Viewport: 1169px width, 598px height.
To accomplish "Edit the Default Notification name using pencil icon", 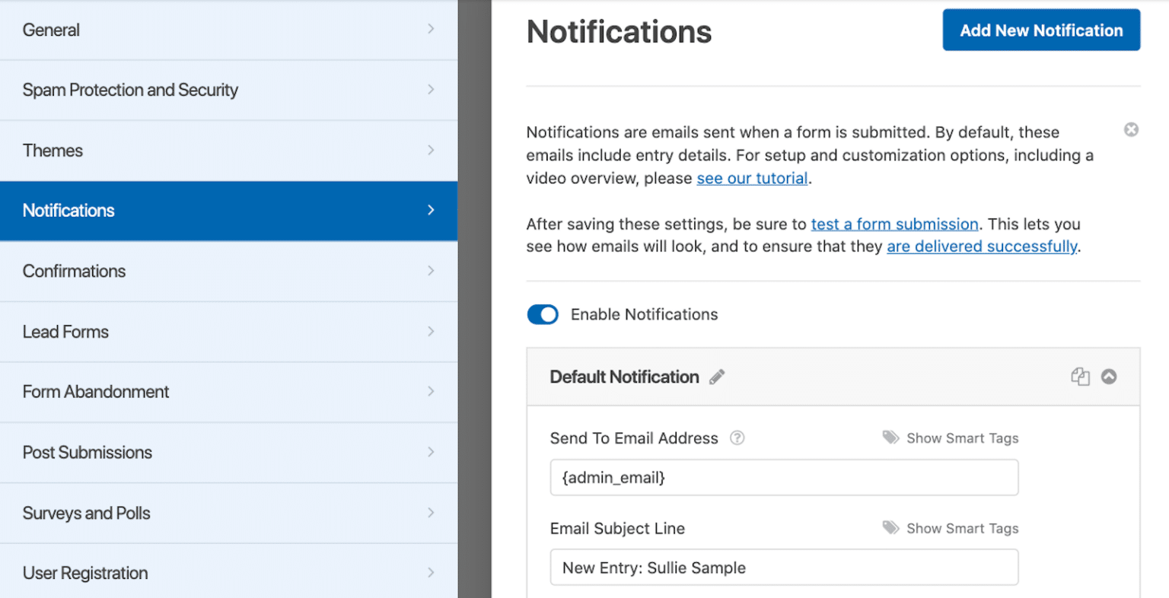I will [716, 377].
